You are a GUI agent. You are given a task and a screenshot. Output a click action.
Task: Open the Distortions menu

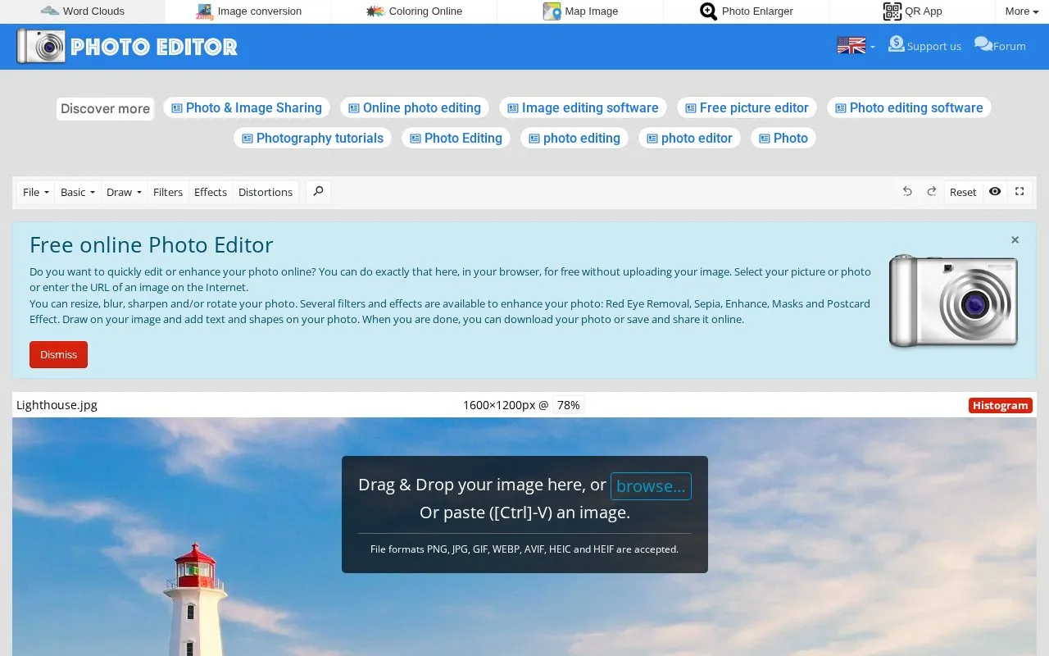(266, 192)
